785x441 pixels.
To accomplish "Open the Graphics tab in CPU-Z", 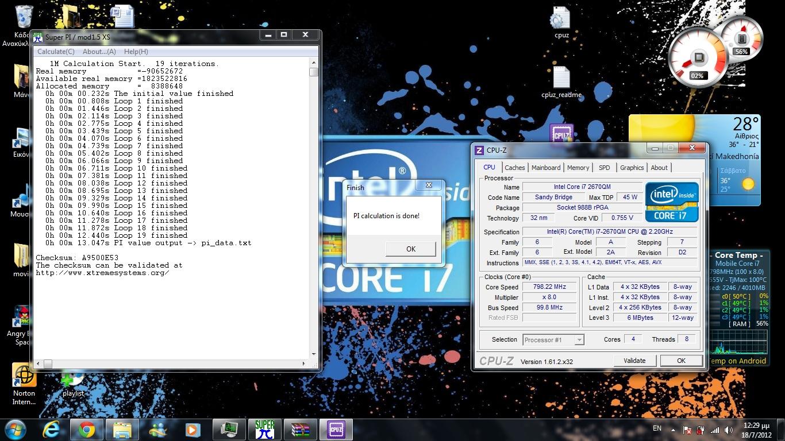I will click(x=632, y=168).
